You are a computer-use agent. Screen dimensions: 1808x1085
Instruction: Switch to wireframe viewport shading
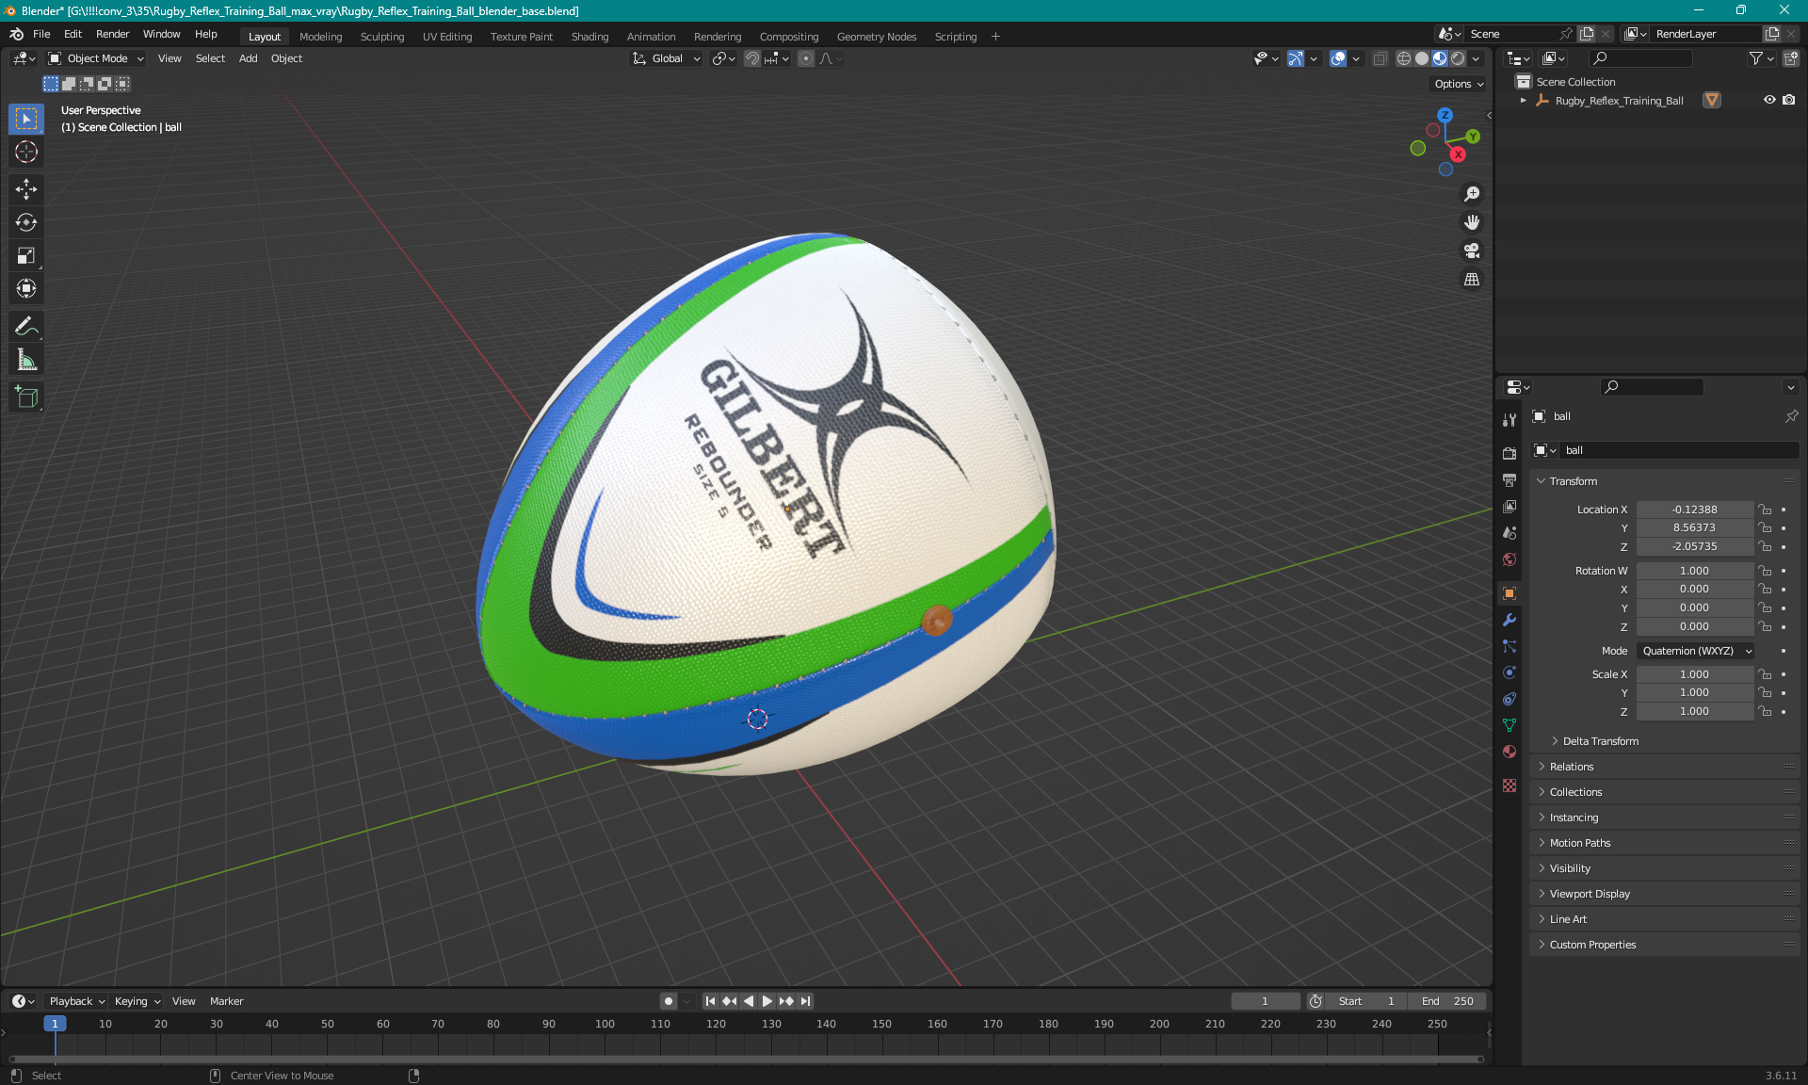pyautogui.click(x=1403, y=58)
